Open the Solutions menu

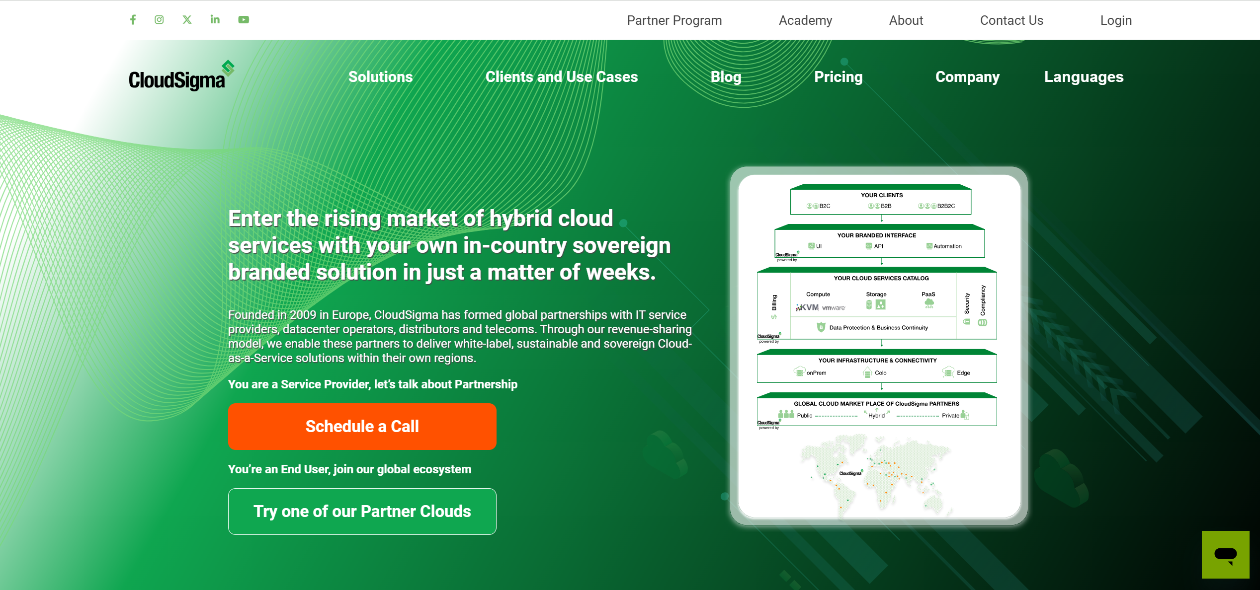tap(380, 77)
